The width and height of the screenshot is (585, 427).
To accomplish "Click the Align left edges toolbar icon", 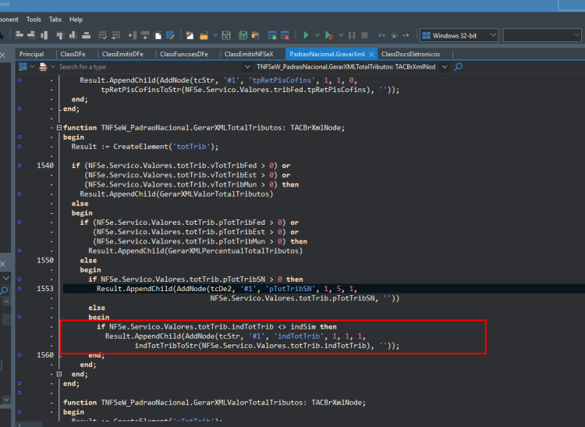I will [x=19, y=35].
